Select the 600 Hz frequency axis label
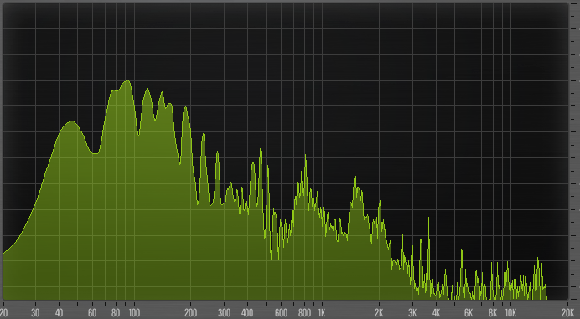The width and height of the screenshot is (580, 319). click(x=281, y=313)
